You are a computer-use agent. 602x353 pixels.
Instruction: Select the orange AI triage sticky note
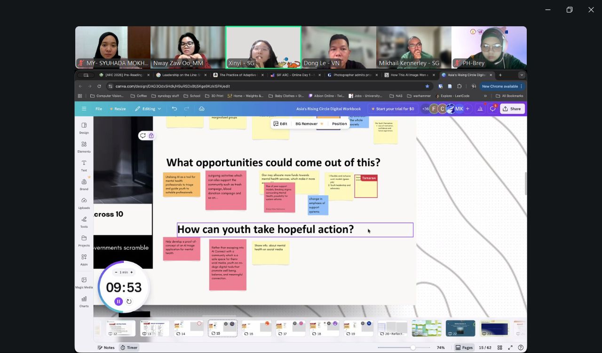pyautogui.click(x=182, y=184)
